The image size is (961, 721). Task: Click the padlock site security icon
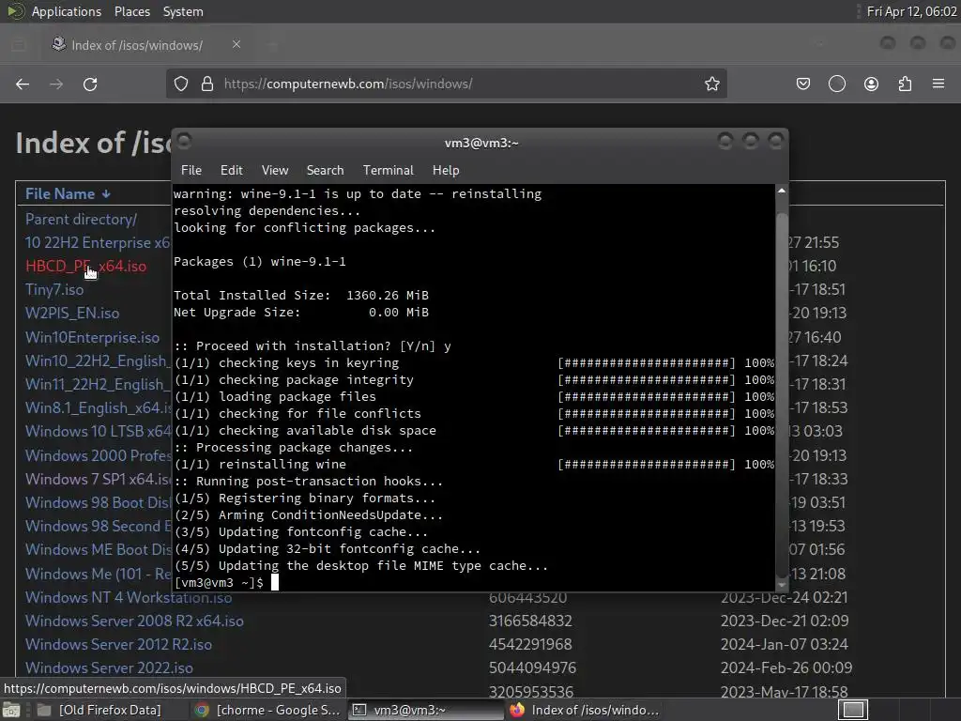point(207,84)
